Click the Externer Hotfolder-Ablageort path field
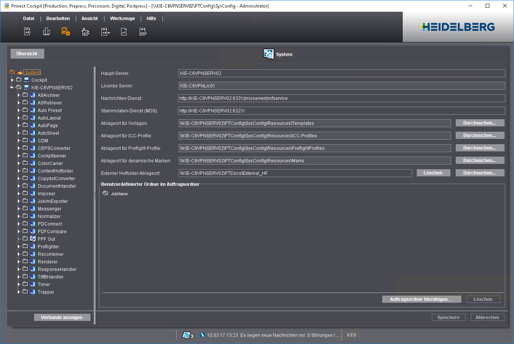This screenshot has width=514, height=344. pyautogui.click(x=295, y=173)
